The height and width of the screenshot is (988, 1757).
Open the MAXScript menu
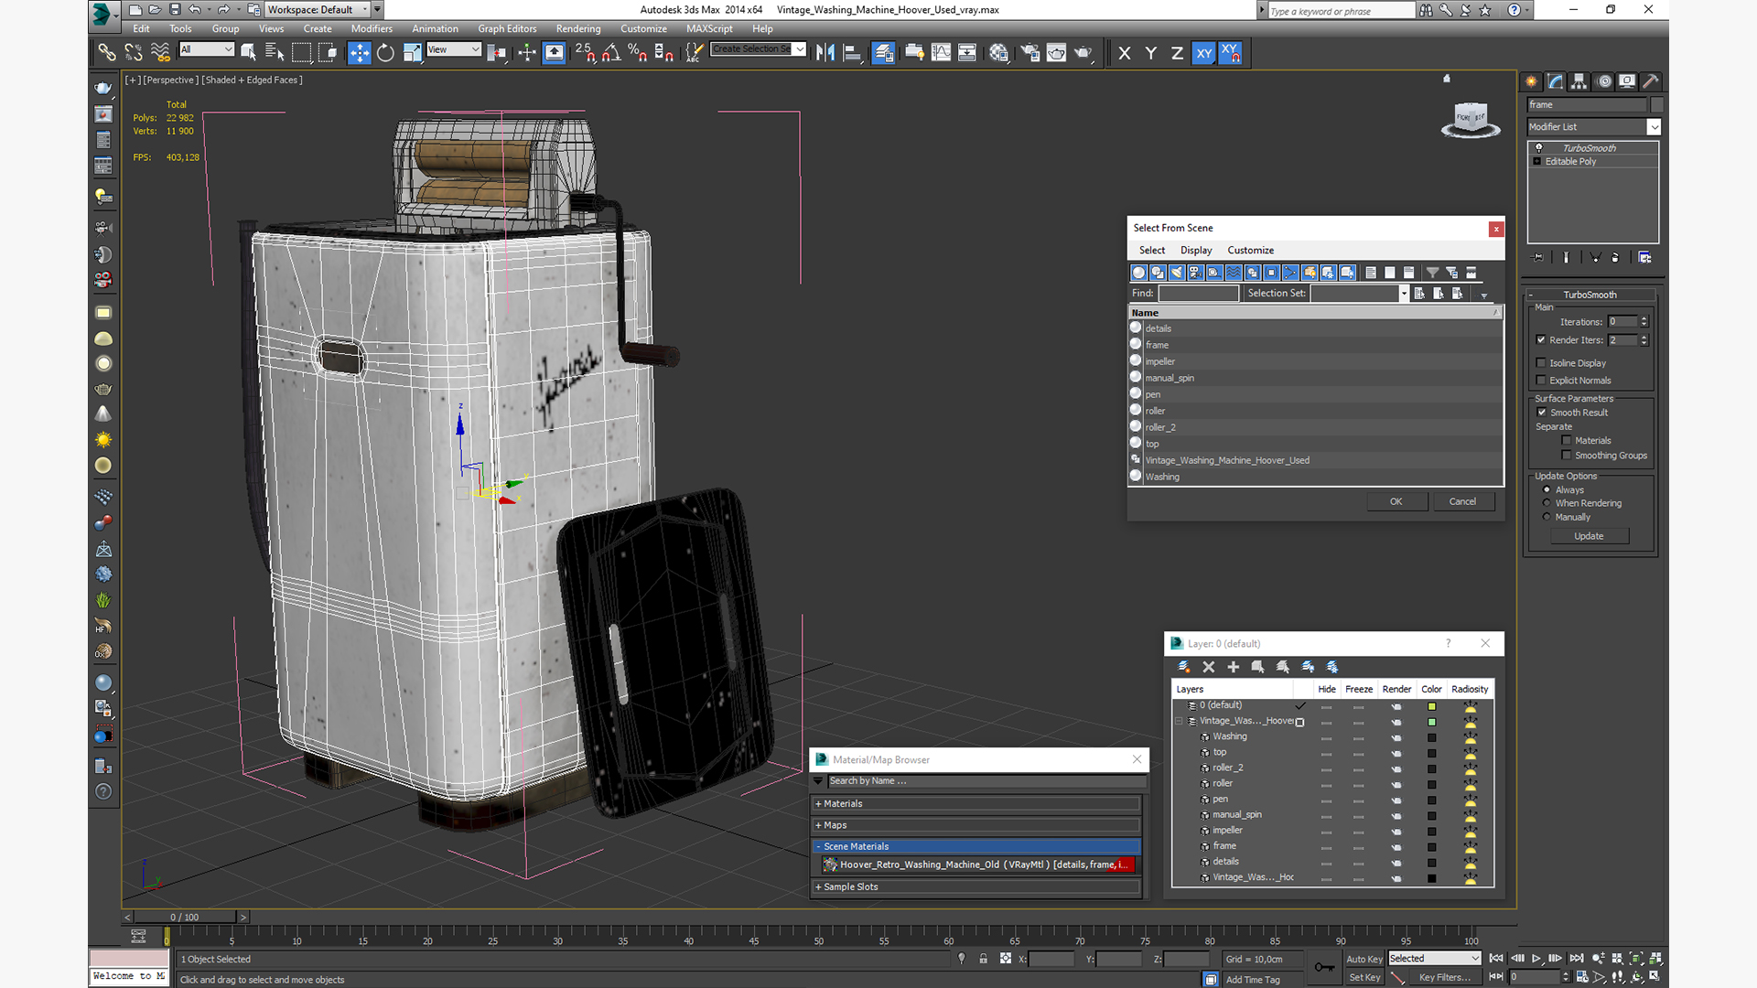pos(709,29)
